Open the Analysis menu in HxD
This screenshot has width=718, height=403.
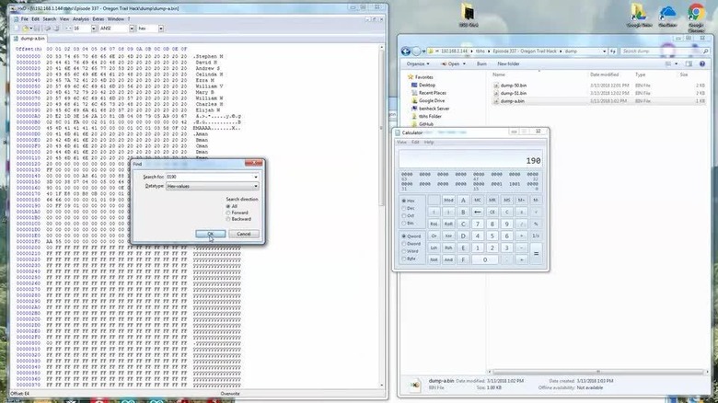(x=80, y=18)
